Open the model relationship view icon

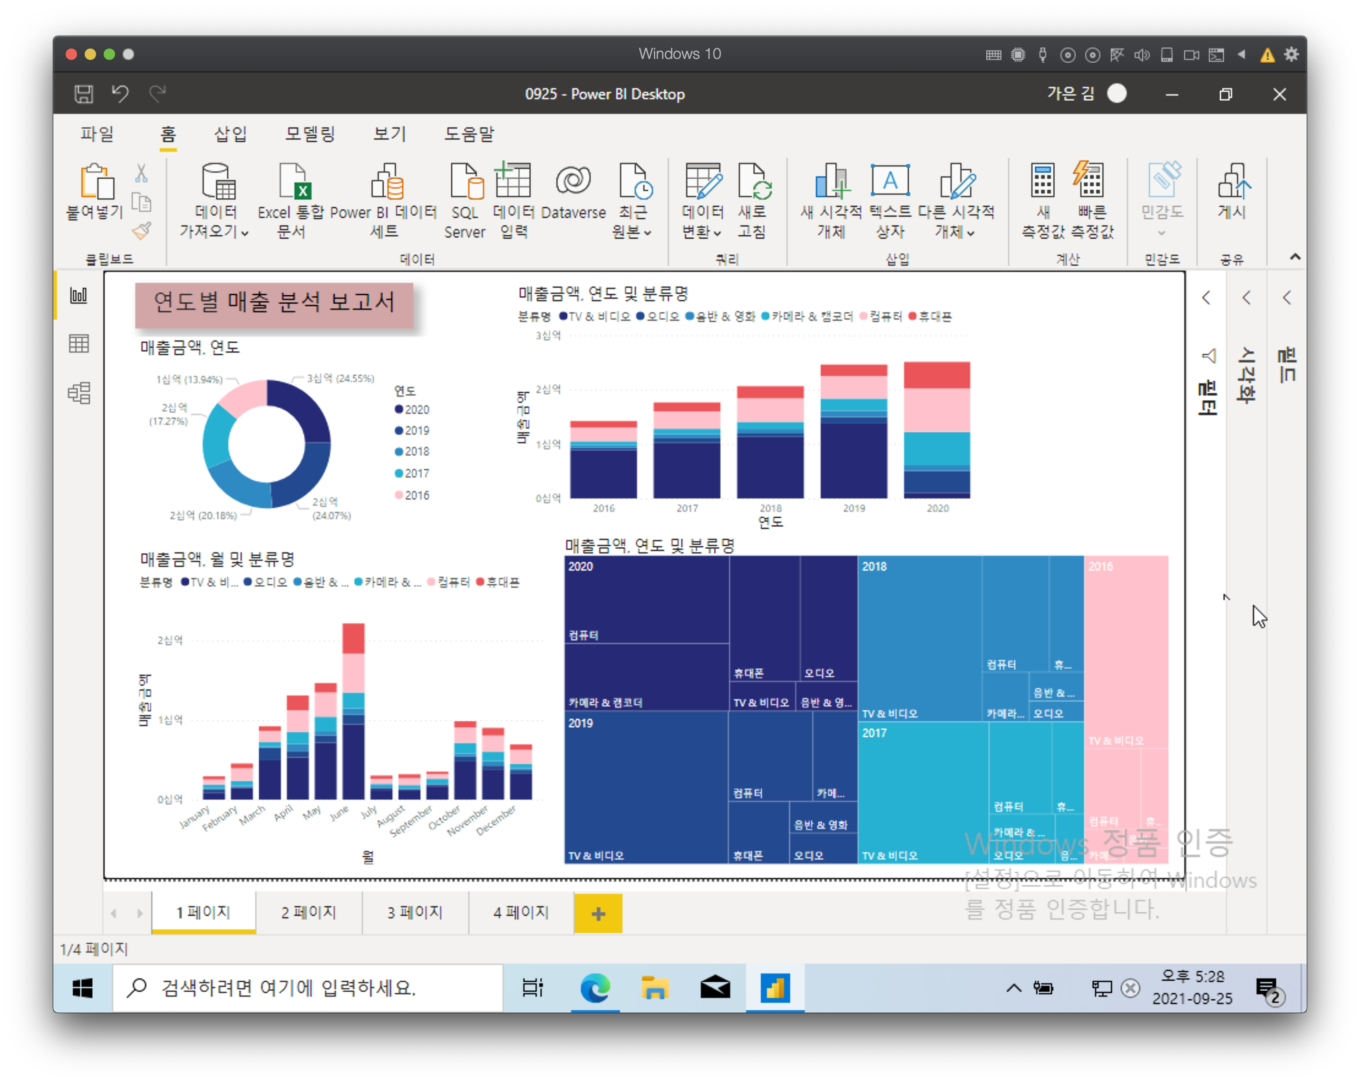tap(79, 393)
